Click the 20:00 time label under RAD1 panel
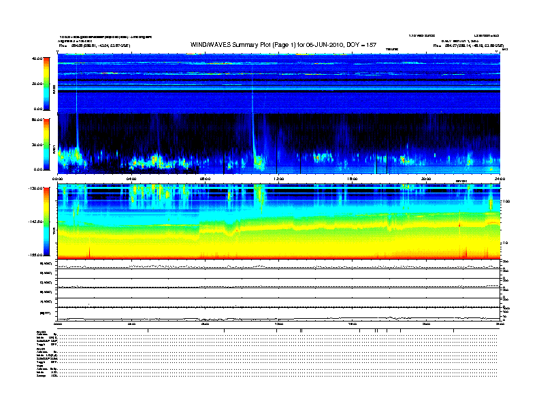 (426, 179)
